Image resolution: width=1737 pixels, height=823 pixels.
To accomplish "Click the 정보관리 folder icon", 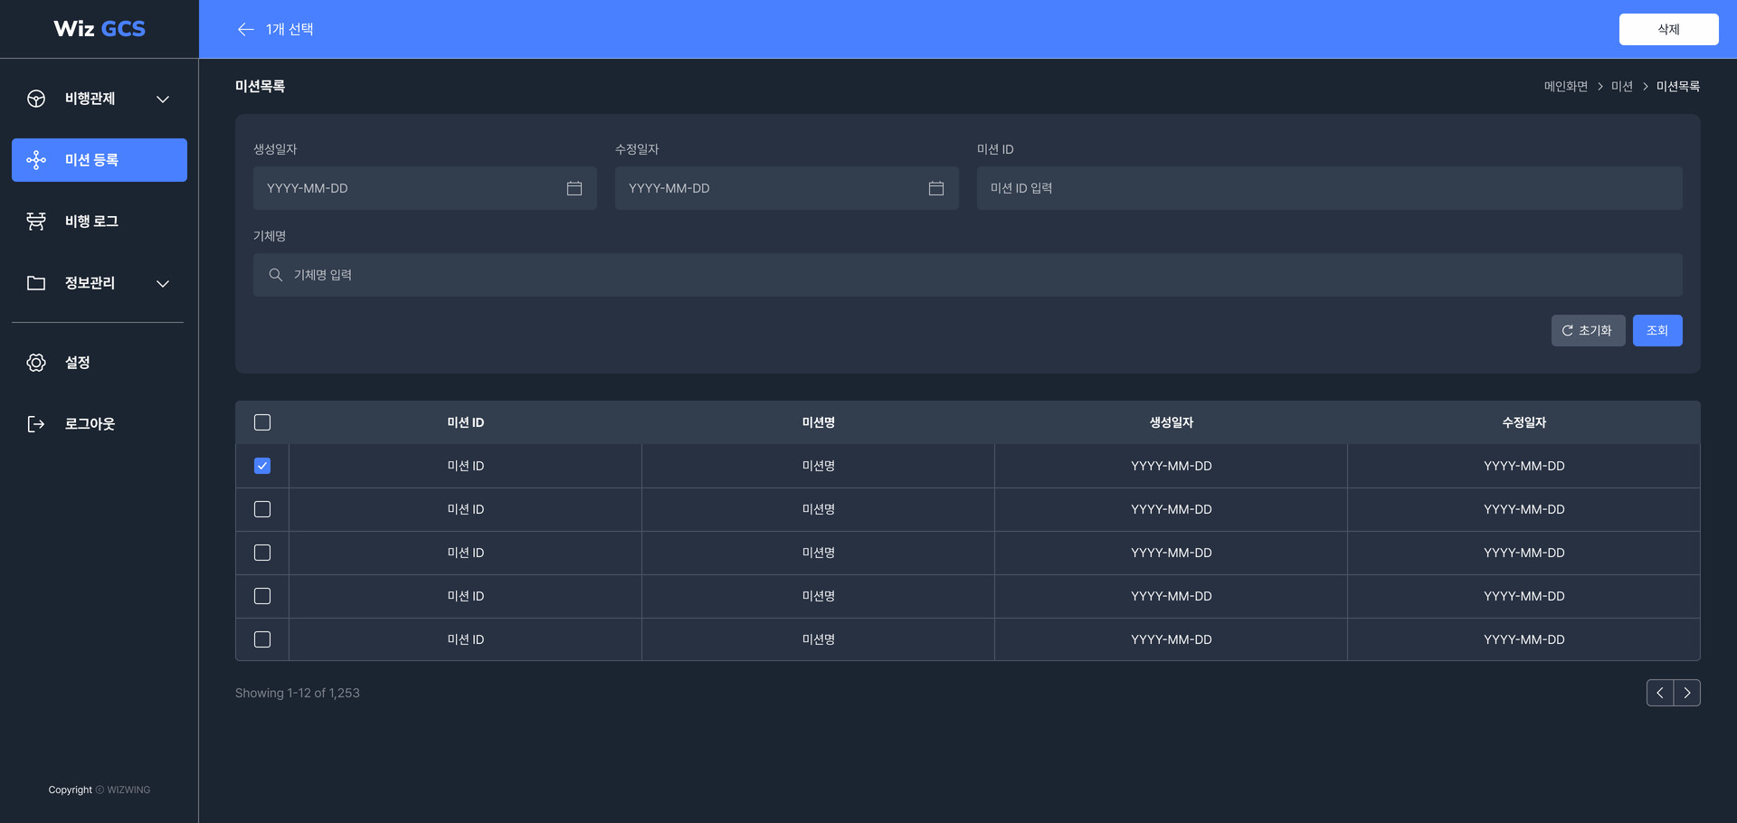I will [x=36, y=283].
